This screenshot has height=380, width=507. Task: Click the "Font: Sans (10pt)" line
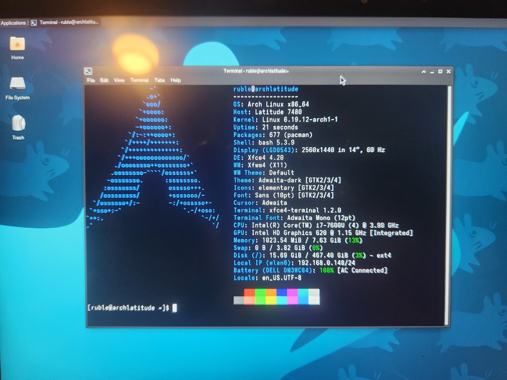click(284, 195)
